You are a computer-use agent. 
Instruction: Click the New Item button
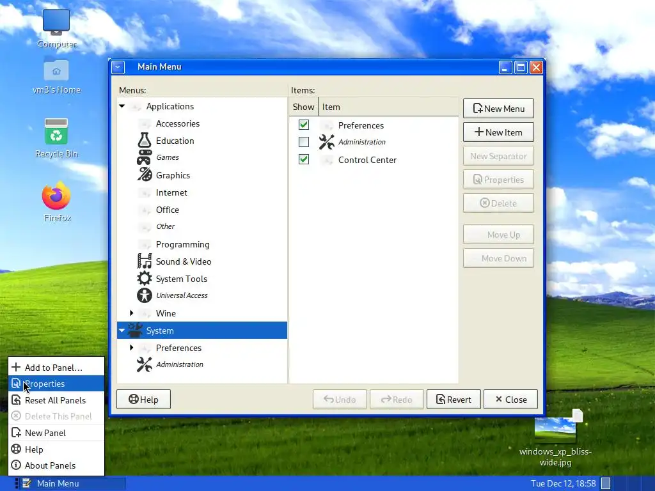pyautogui.click(x=498, y=132)
